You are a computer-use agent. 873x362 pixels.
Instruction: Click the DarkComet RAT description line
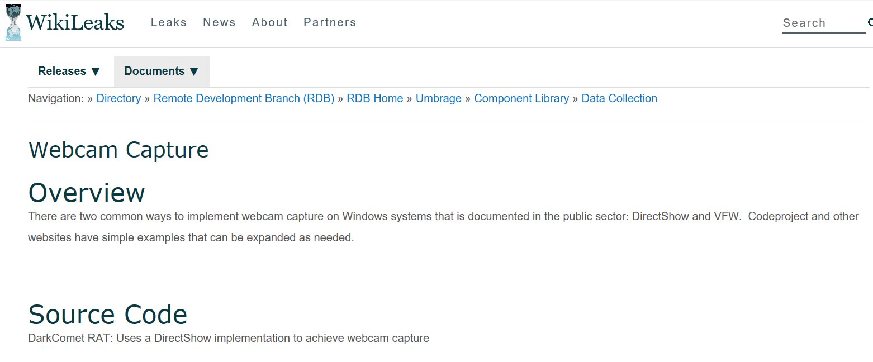229,339
